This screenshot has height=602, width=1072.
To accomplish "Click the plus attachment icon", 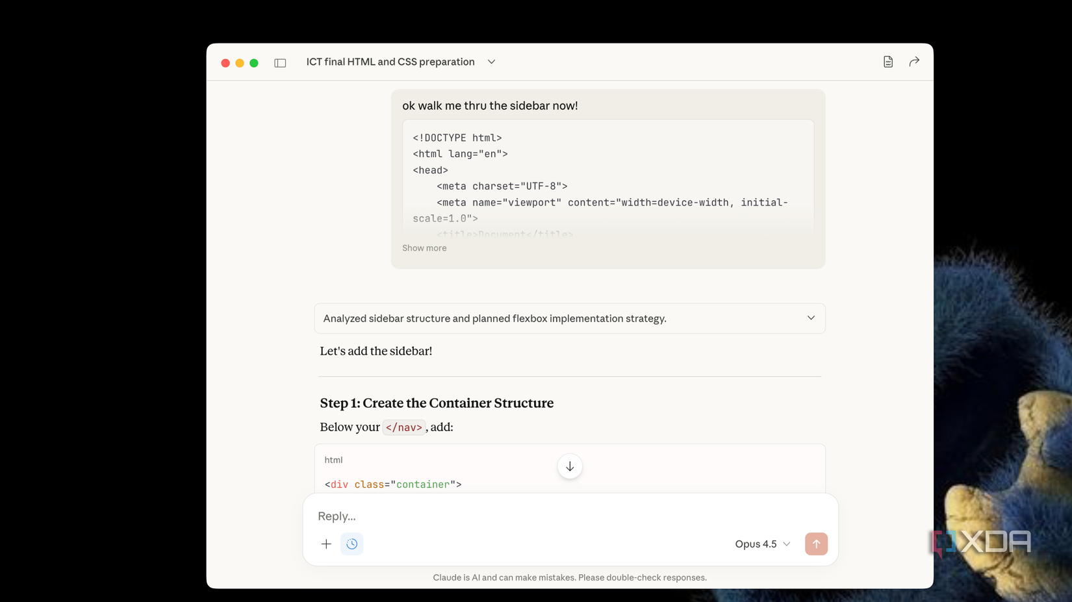I will 326,544.
